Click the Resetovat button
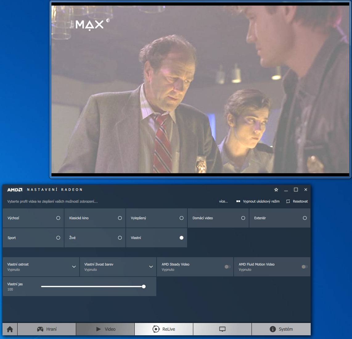The image size is (352, 339). [297, 201]
